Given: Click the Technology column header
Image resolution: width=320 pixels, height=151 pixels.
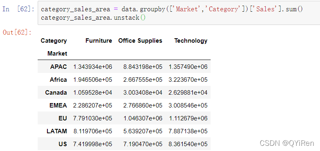Looking at the screenshot, I should [191, 41].
